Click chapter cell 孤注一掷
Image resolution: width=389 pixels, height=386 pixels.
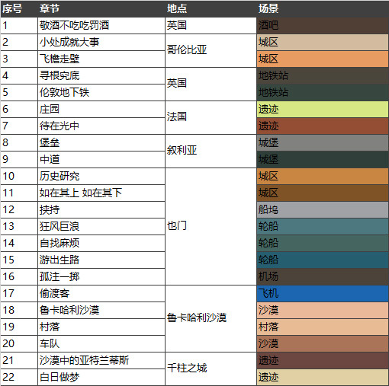click(x=101, y=276)
